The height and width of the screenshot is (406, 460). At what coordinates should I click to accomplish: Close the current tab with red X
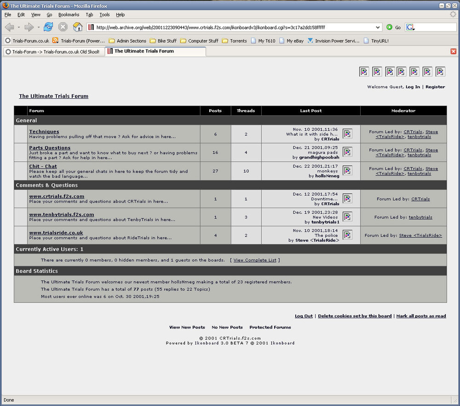[x=454, y=51]
